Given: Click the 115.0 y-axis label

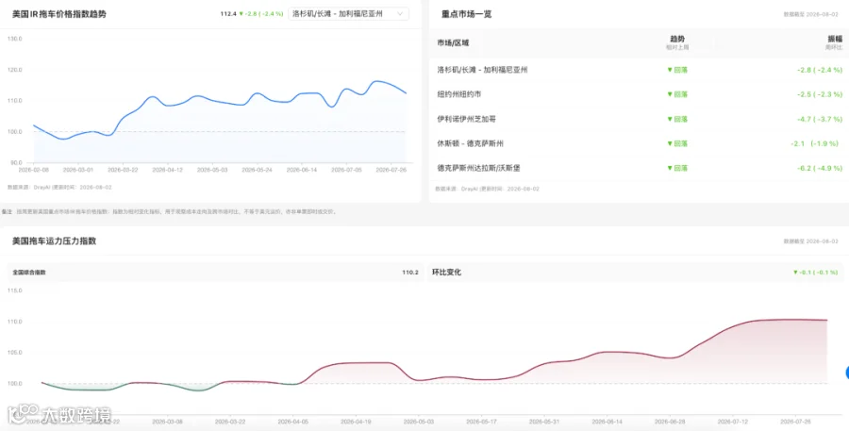Looking at the screenshot, I should coord(14,290).
